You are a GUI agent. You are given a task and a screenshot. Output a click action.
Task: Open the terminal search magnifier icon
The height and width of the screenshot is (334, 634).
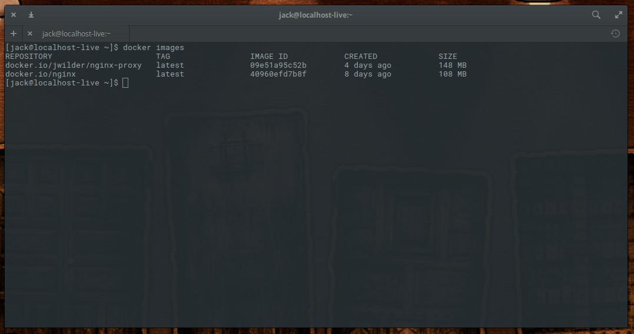coord(596,15)
